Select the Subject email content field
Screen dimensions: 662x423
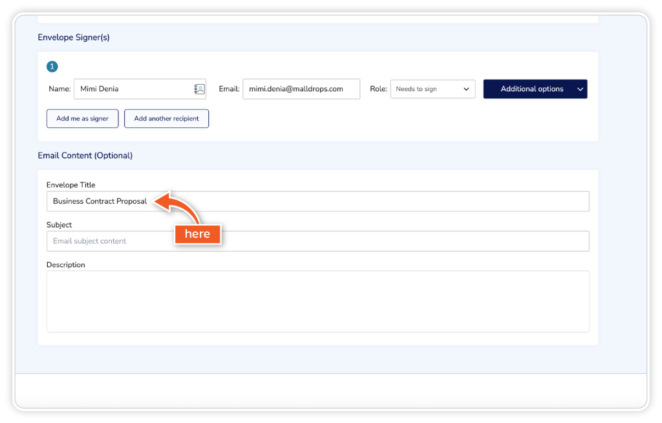coord(375,241)
